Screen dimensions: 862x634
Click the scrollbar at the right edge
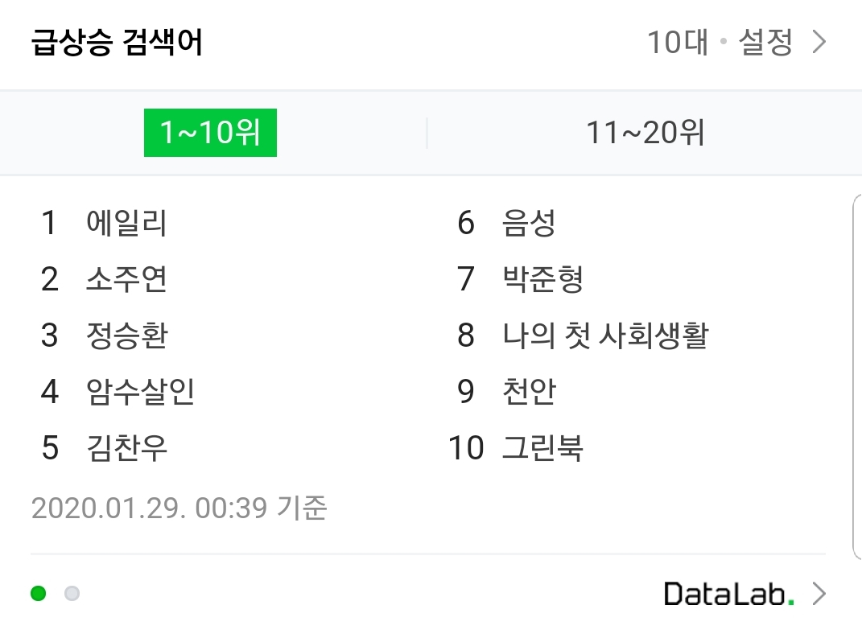click(857, 377)
